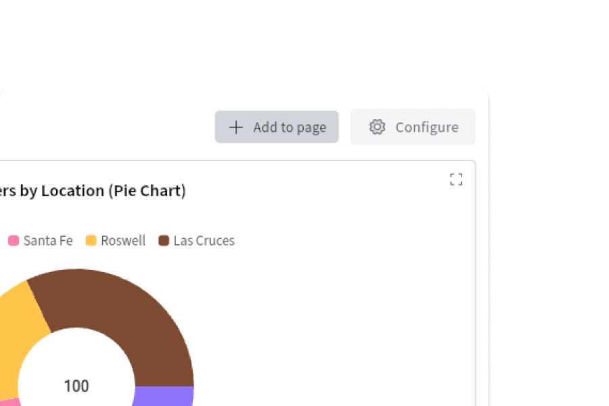This screenshot has height=406, width=609.
Task: Toggle the Las Cruces brown legend marker
Action: (164, 240)
